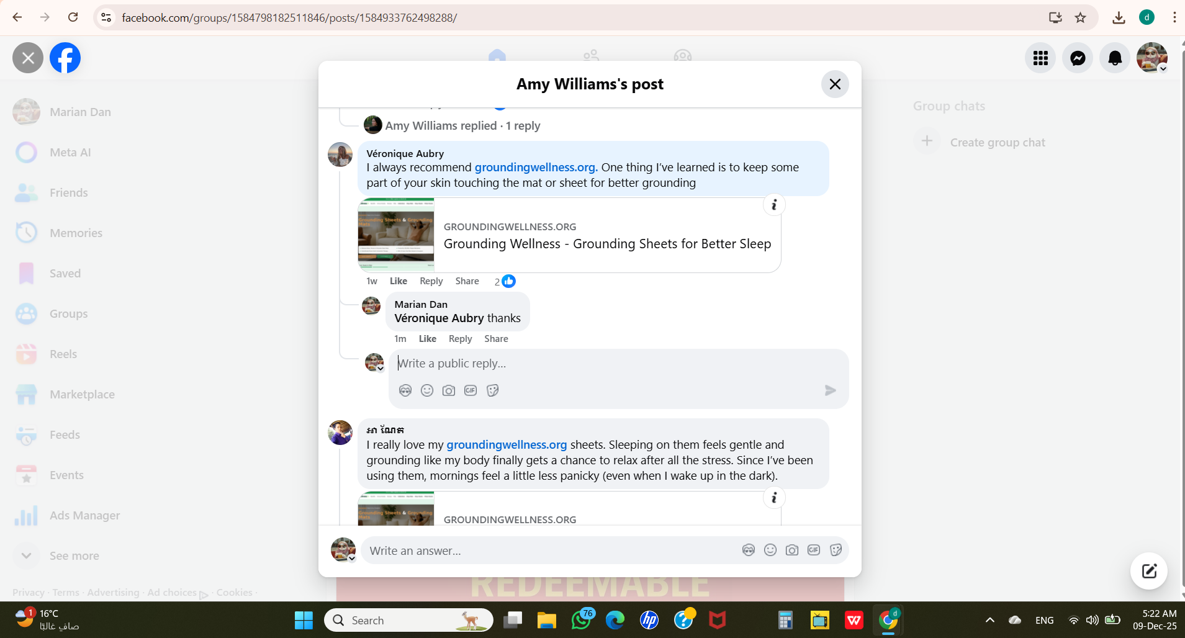
Task: Switch commenting identity at answer box avatar
Action: [343, 550]
